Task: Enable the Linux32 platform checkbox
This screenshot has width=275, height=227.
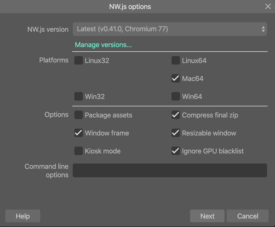Action: (x=78, y=60)
